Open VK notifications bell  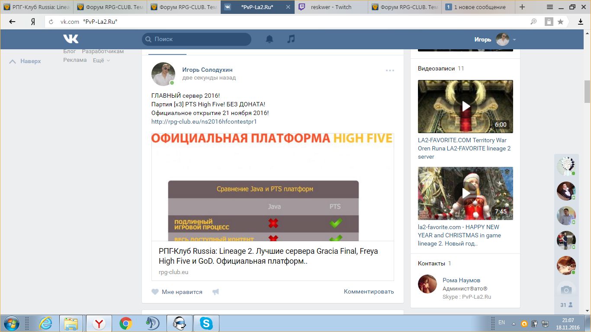pos(270,39)
